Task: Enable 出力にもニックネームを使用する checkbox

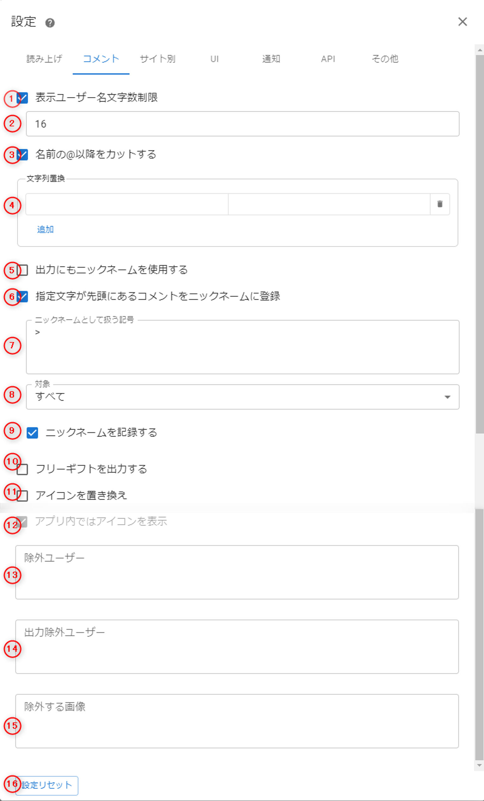Action: (x=22, y=270)
